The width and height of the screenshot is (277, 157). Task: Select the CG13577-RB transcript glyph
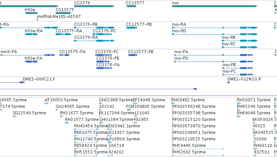tap(132, 28)
